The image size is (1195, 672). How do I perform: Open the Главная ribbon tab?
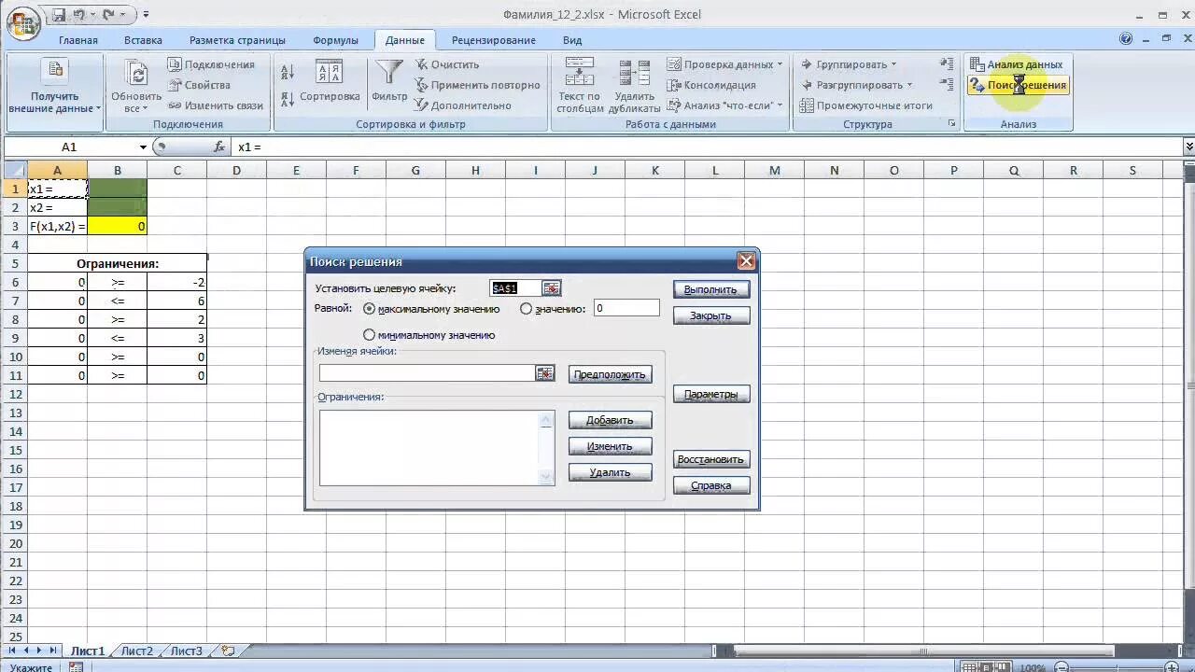pos(78,40)
